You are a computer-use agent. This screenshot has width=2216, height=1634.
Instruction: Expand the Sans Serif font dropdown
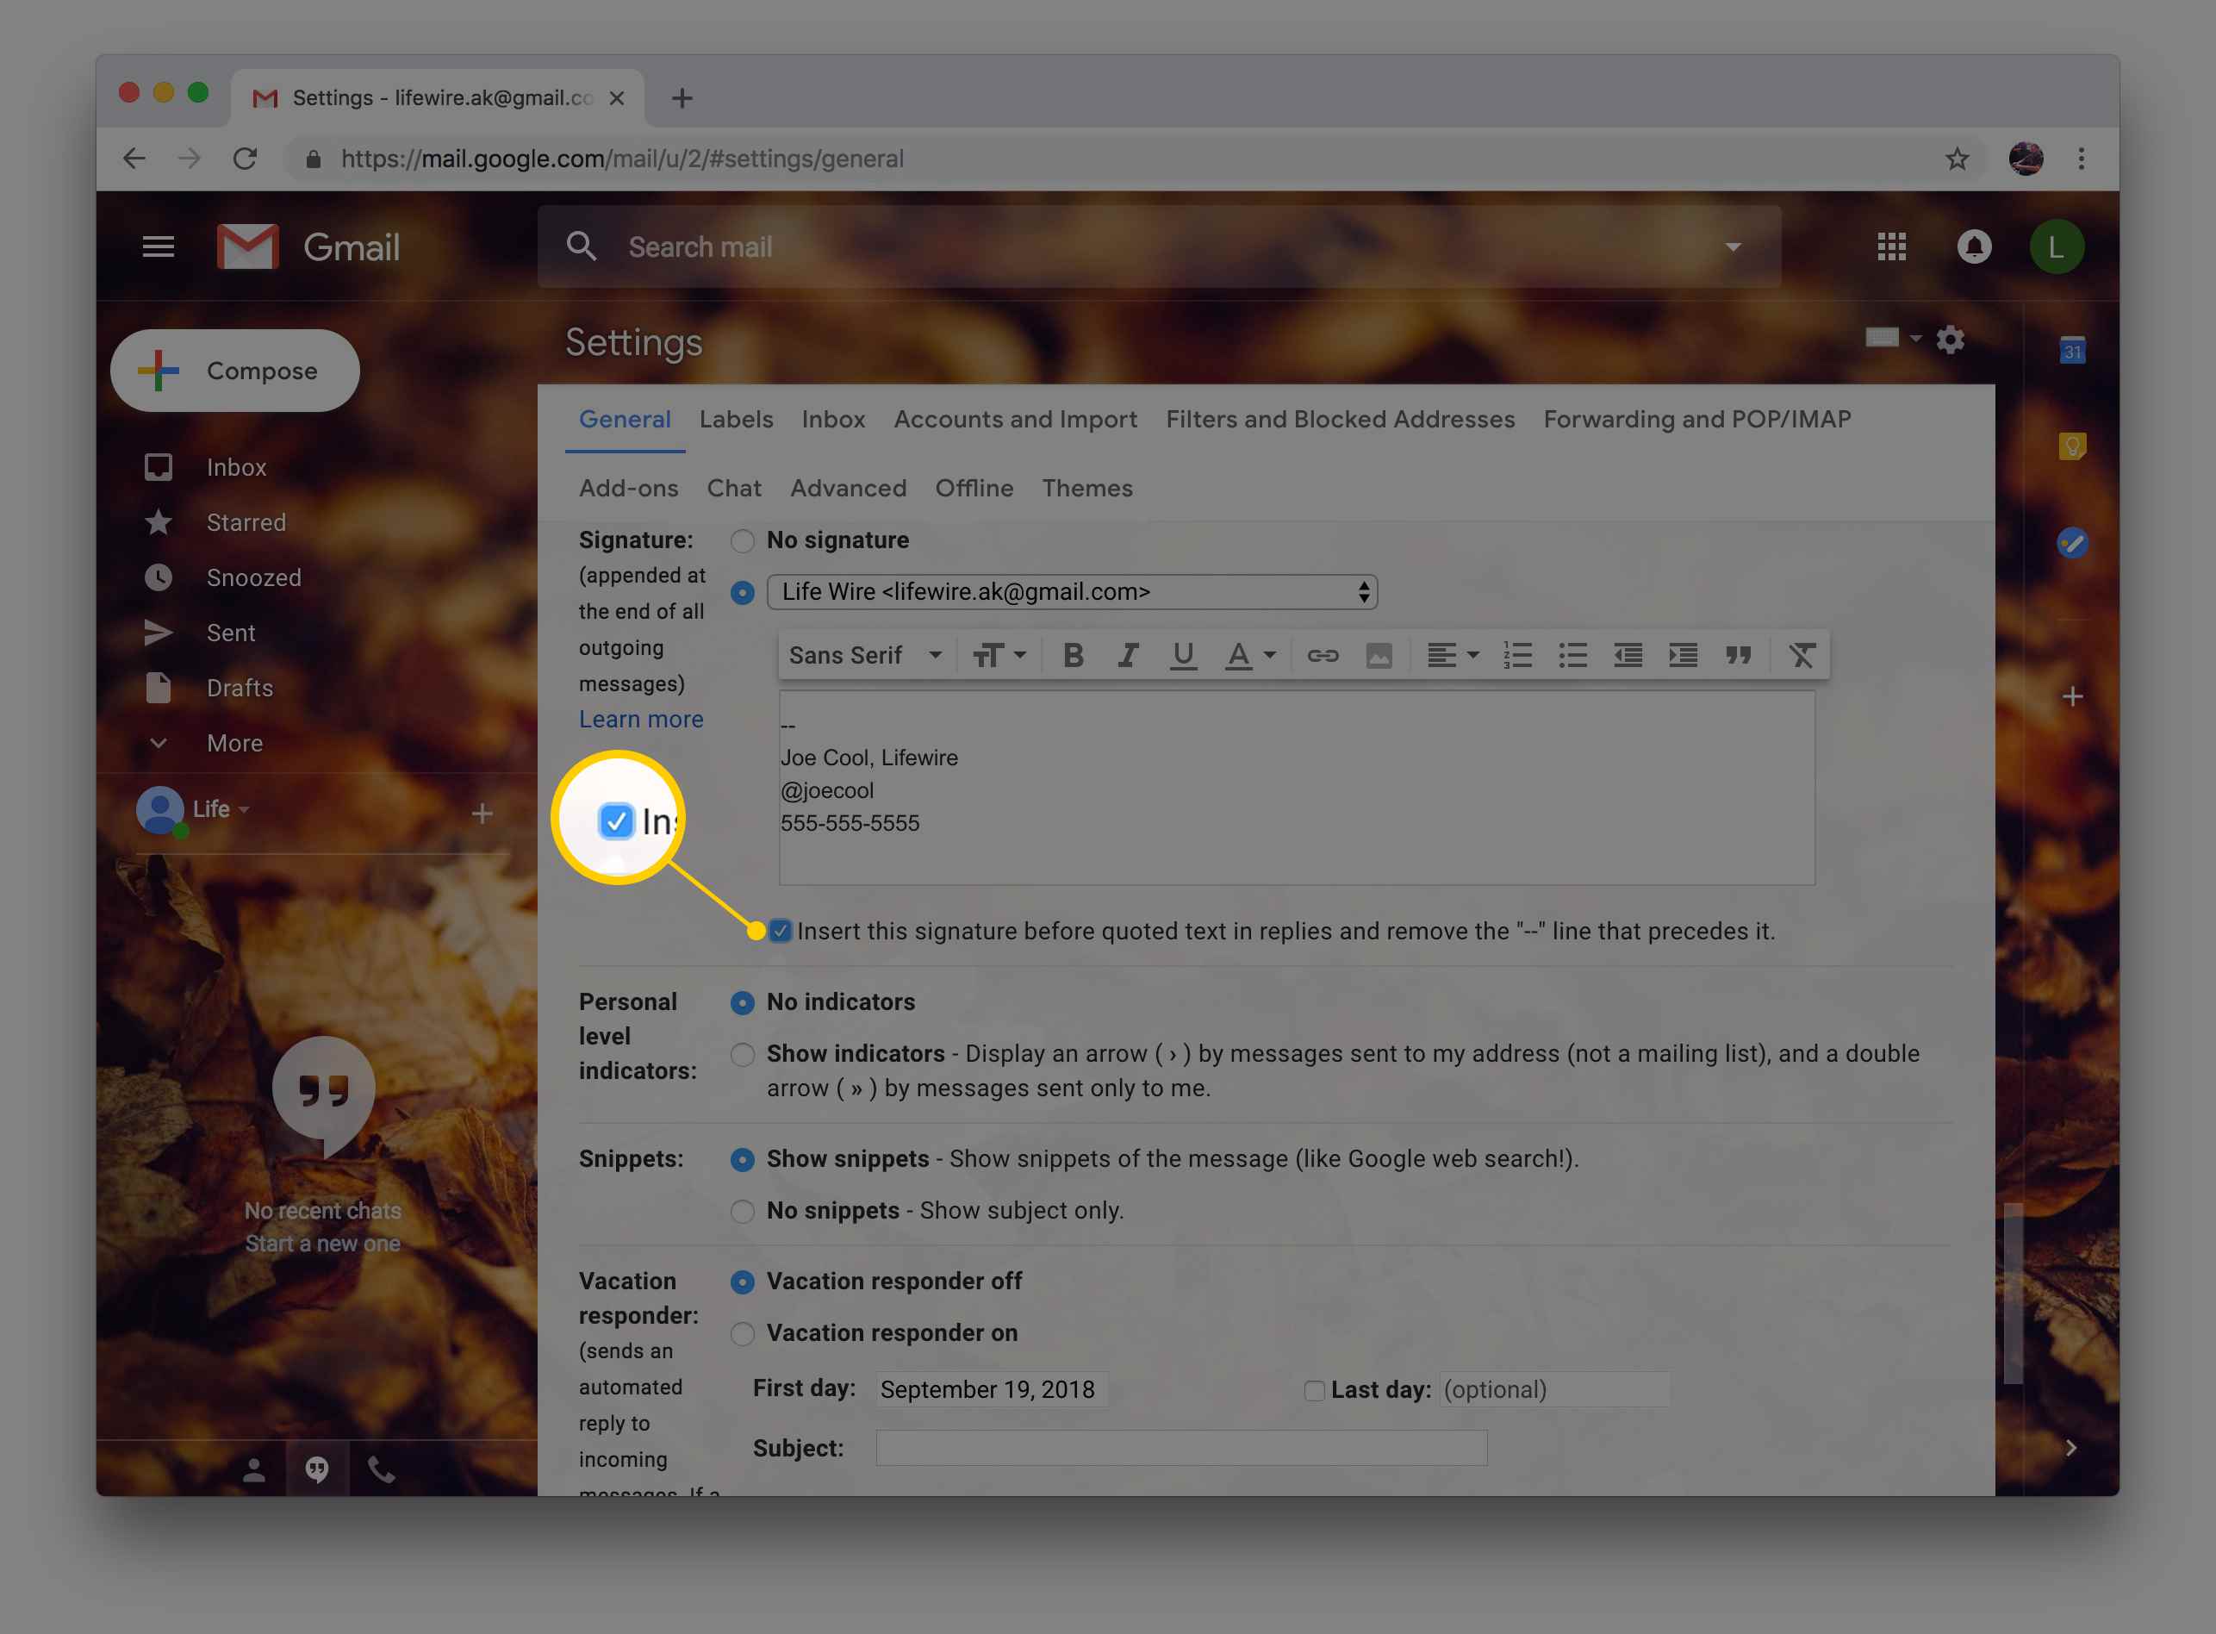point(863,654)
